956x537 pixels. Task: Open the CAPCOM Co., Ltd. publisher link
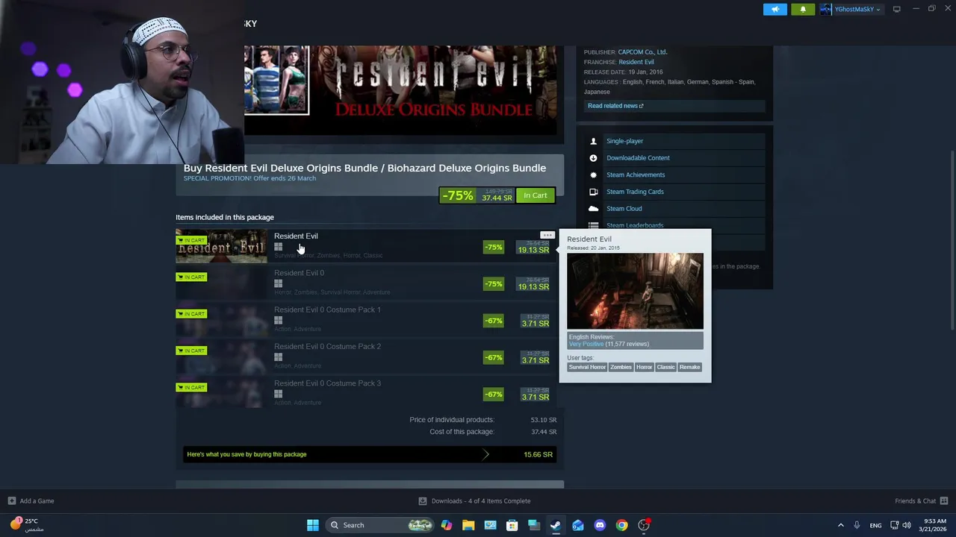642,52
